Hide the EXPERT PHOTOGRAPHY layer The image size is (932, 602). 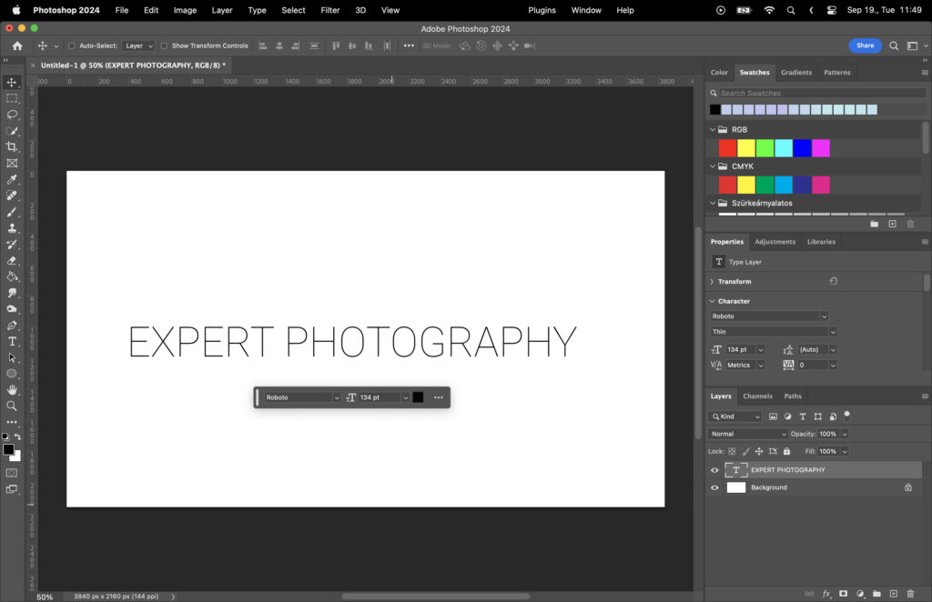tap(714, 469)
